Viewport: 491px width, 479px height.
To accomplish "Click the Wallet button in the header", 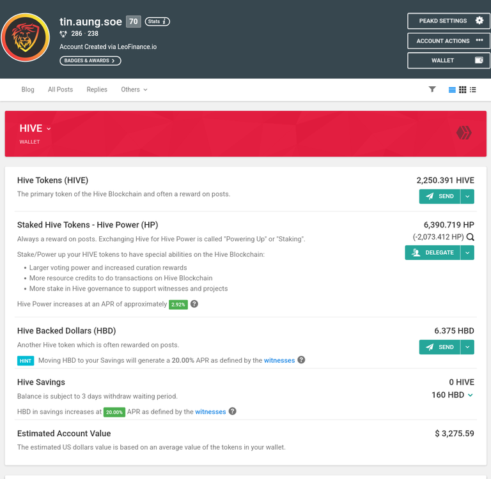I will 448,61.
